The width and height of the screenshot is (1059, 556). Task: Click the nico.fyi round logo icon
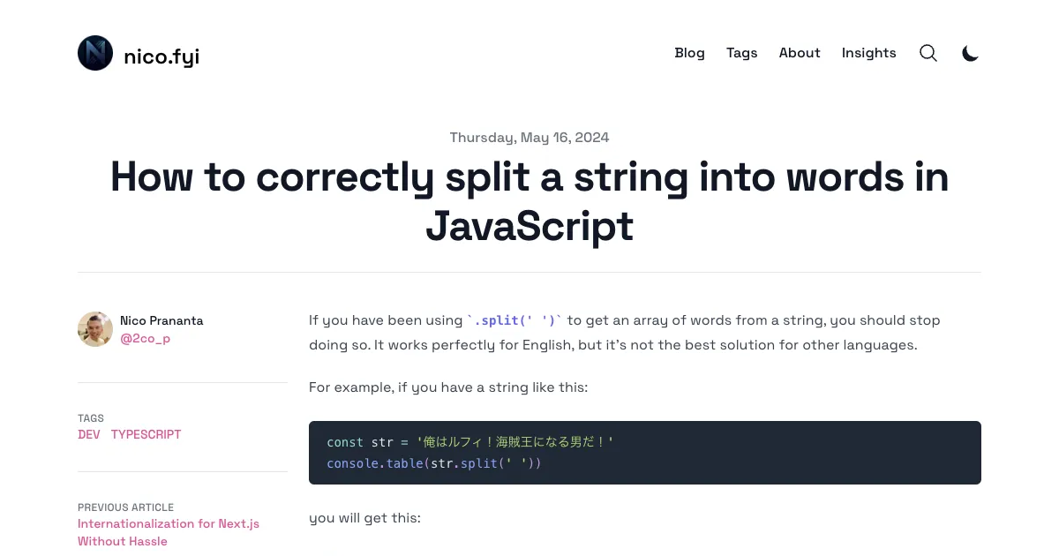pyautogui.click(x=95, y=53)
